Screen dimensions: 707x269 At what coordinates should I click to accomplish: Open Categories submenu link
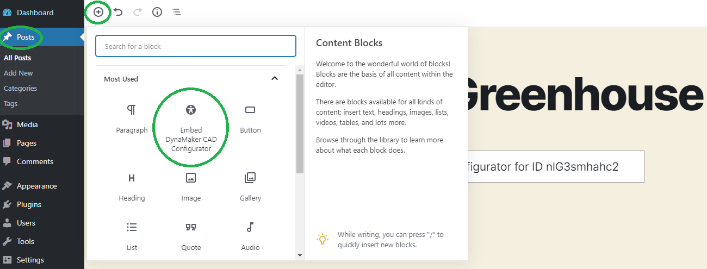(21, 88)
